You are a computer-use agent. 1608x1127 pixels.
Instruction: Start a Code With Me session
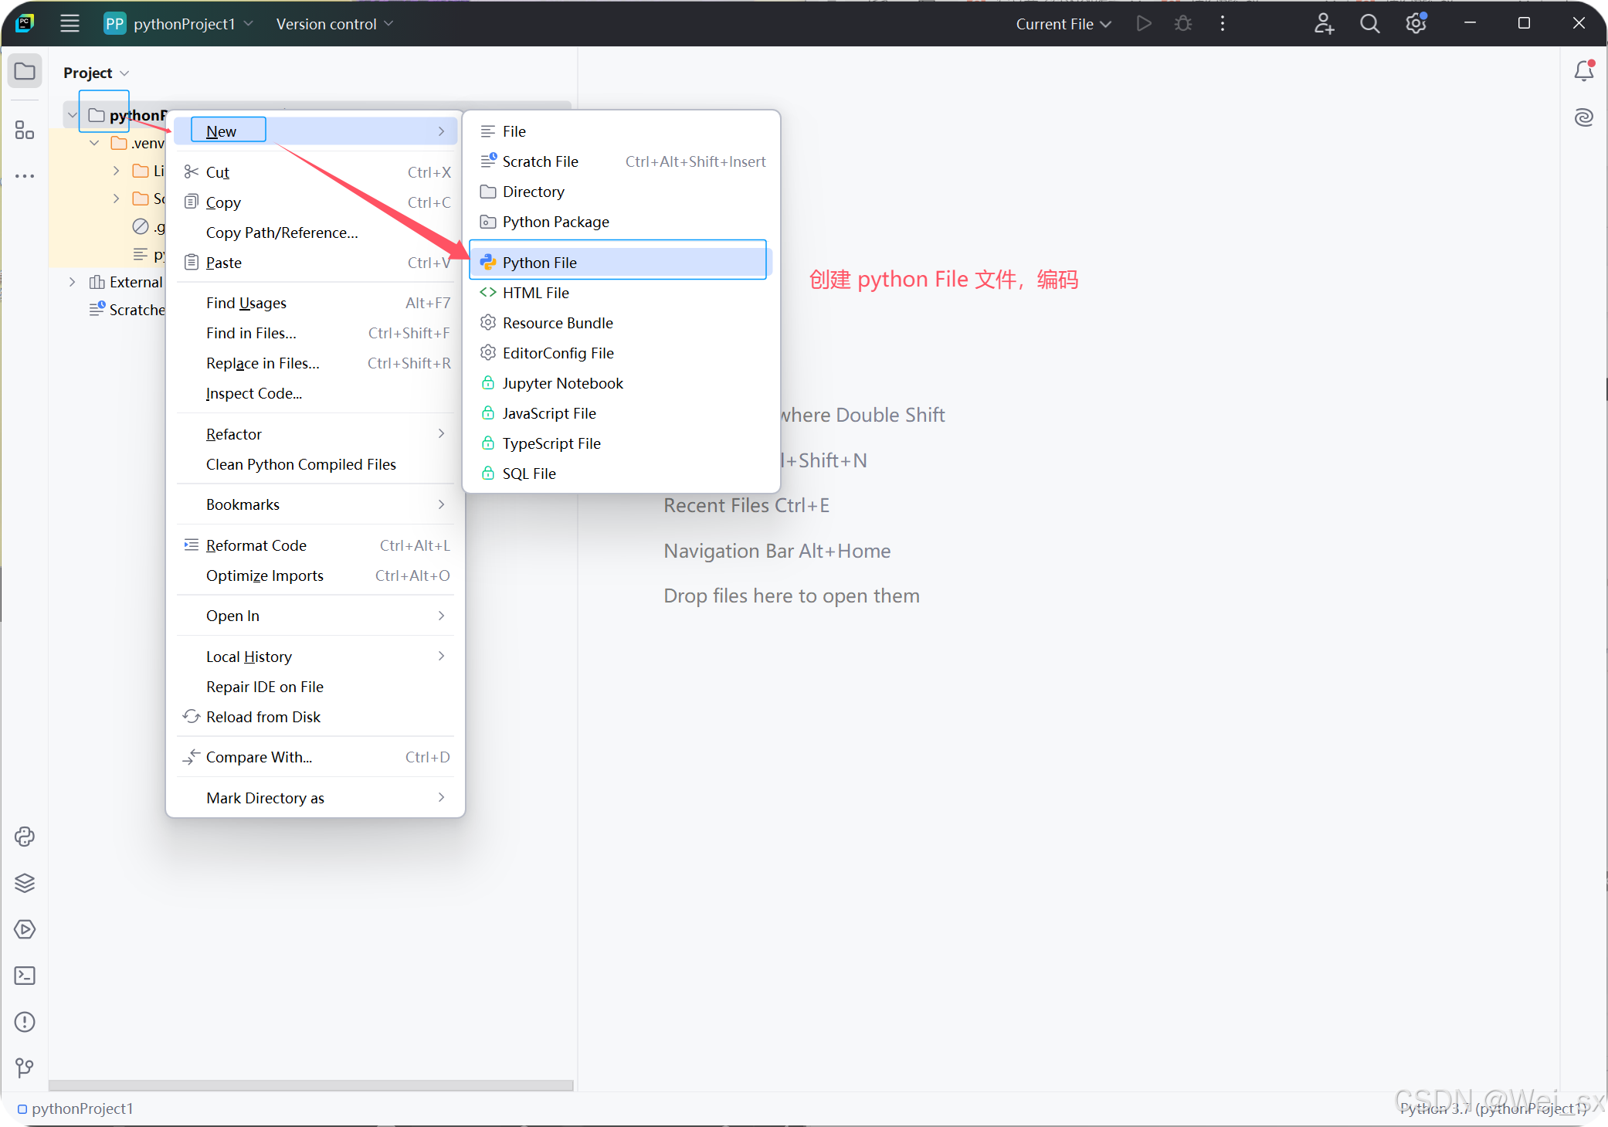[x=1324, y=23]
